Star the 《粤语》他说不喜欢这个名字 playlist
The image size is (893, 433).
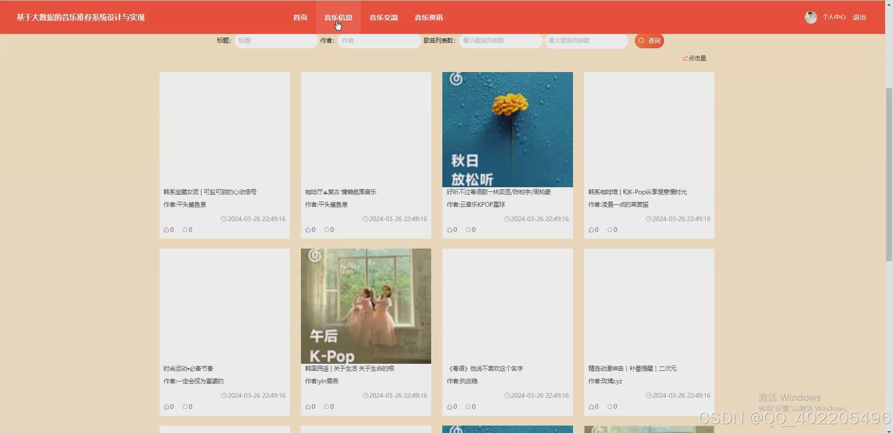pos(470,407)
